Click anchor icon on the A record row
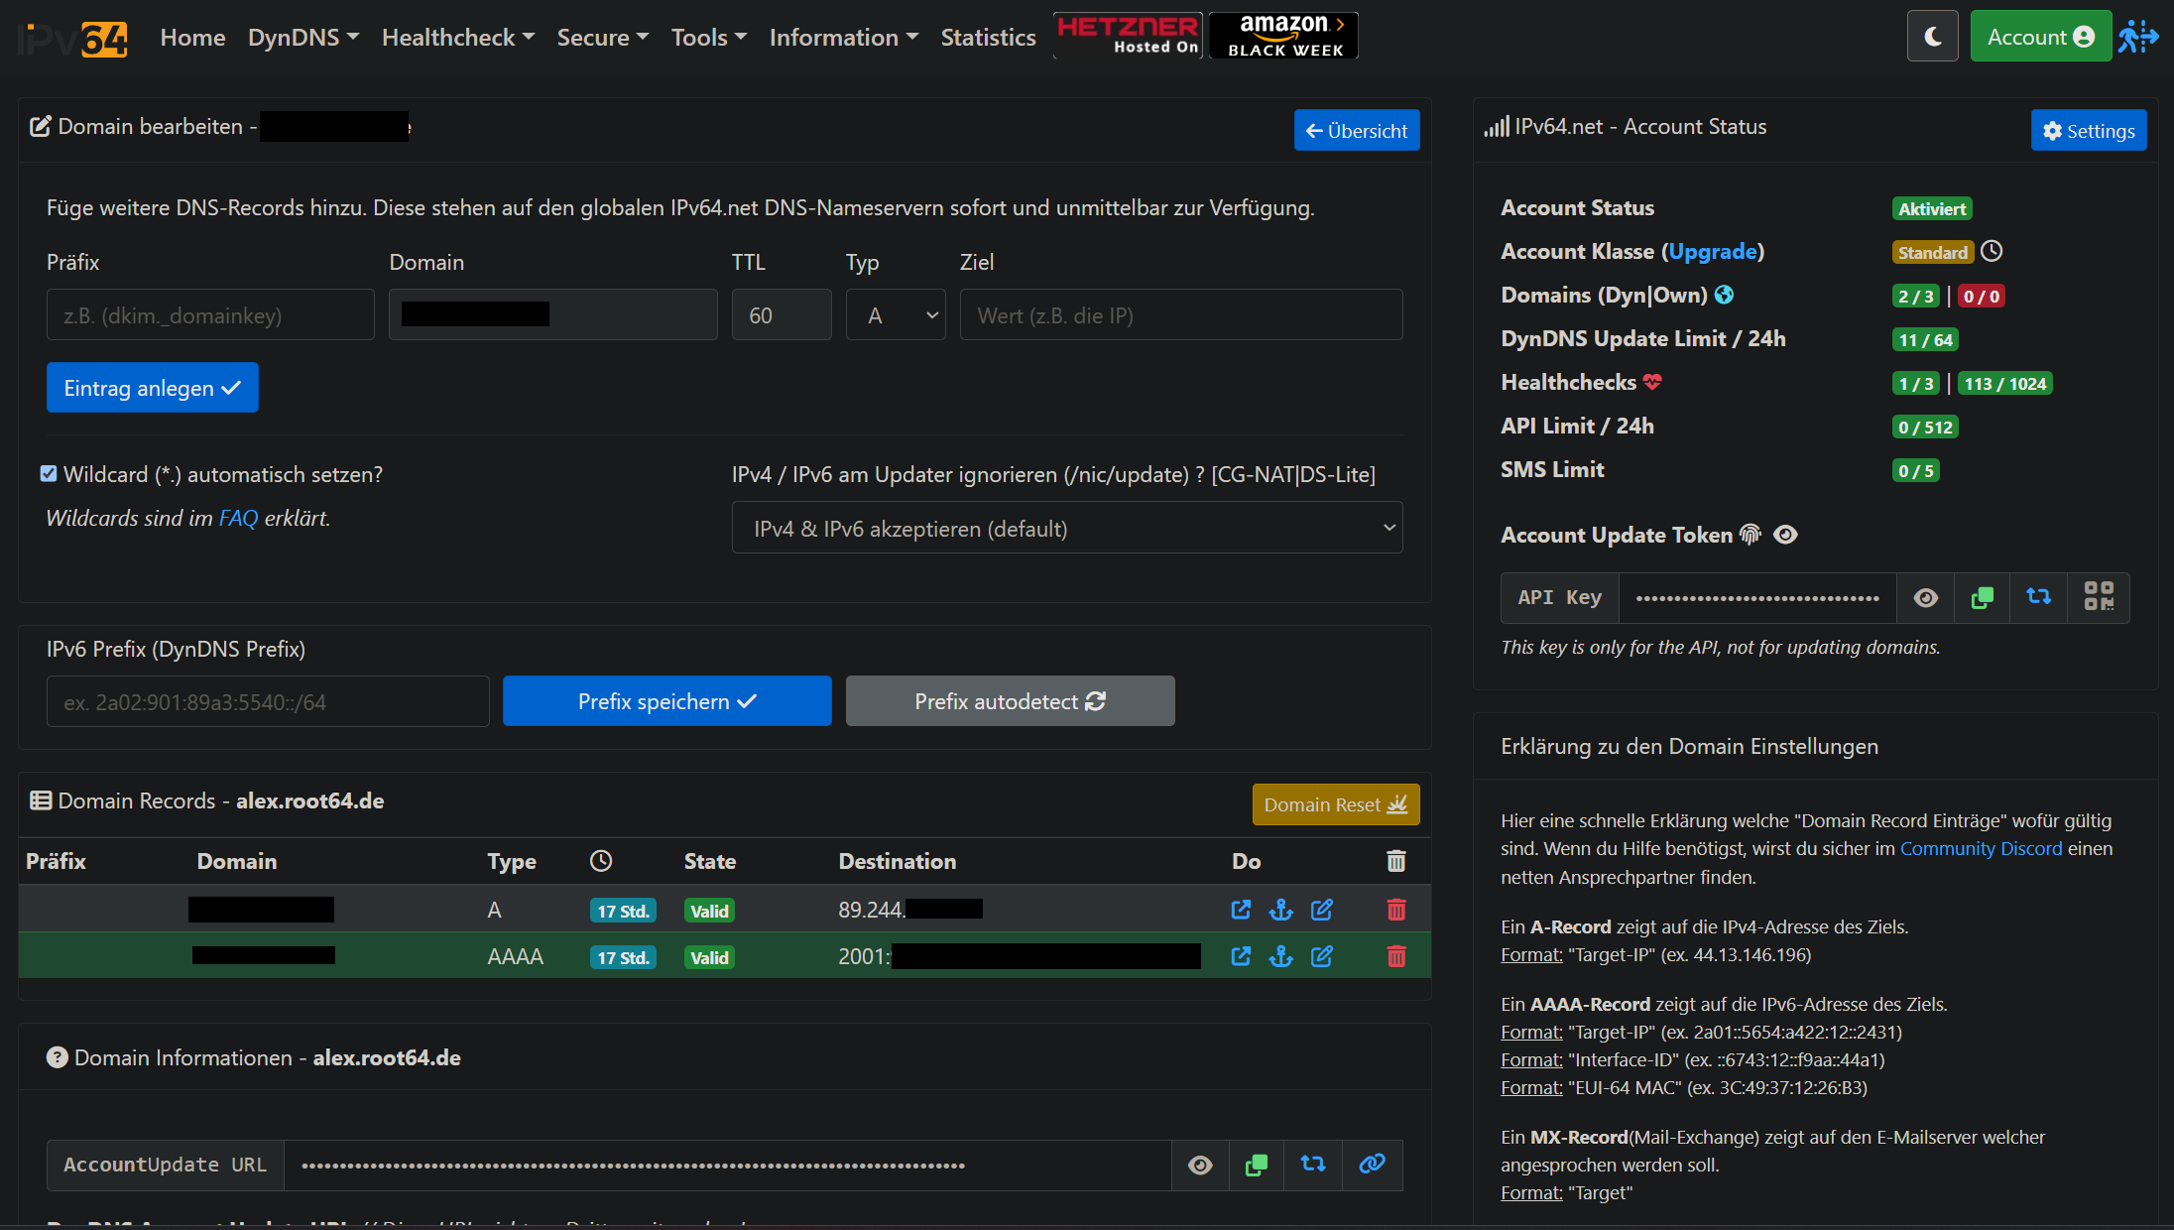This screenshot has width=2174, height=1230. click(1280, 910)
